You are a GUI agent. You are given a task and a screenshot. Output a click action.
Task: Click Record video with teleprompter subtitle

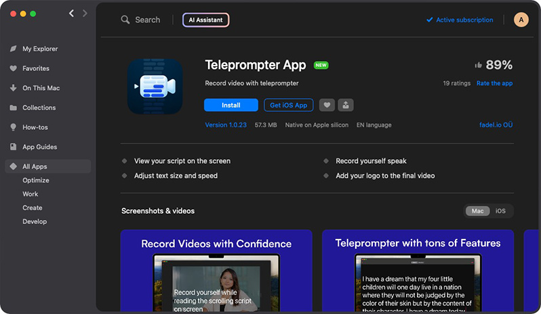pyautogui.click(x=252, y=83)
